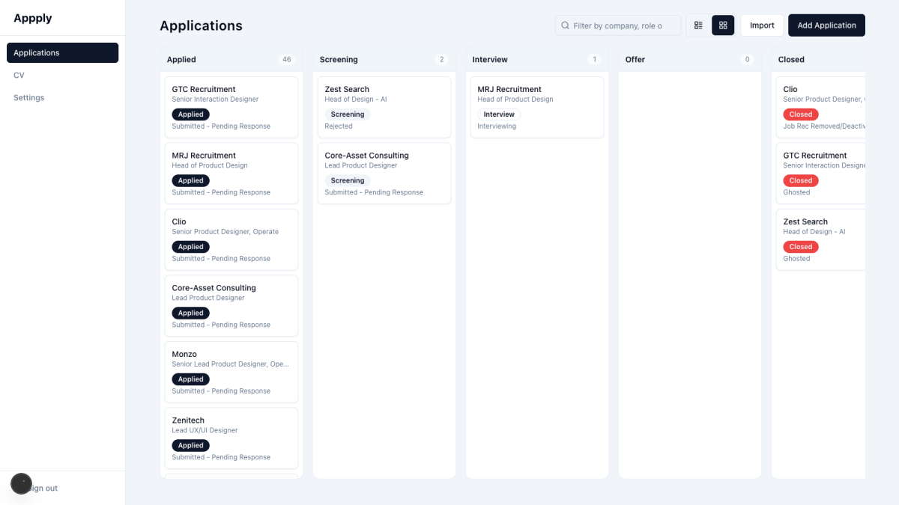899x505 pixels.
Task: Click 'Rejected' status on Zest Search card
Action: [x=339, y=126]
